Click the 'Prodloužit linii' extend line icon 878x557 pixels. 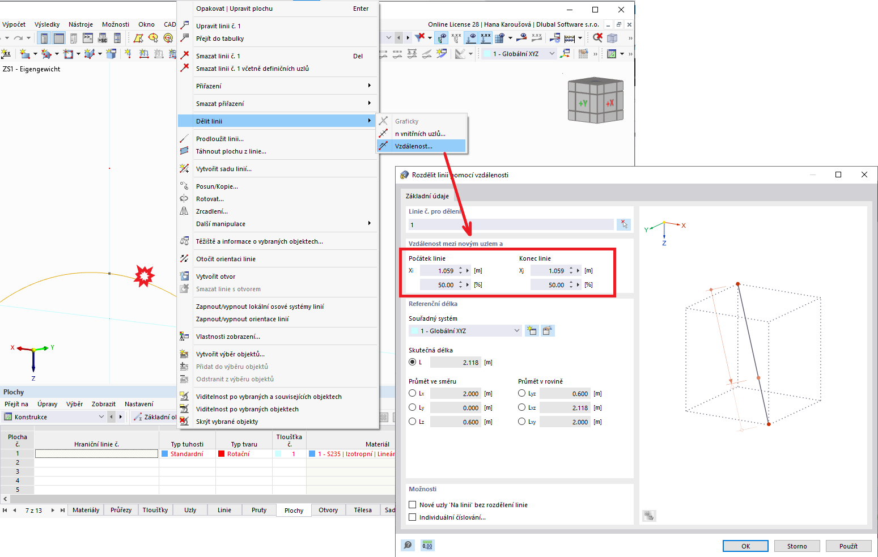point(185,138)
